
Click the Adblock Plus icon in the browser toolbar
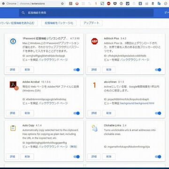click(108, 3)
